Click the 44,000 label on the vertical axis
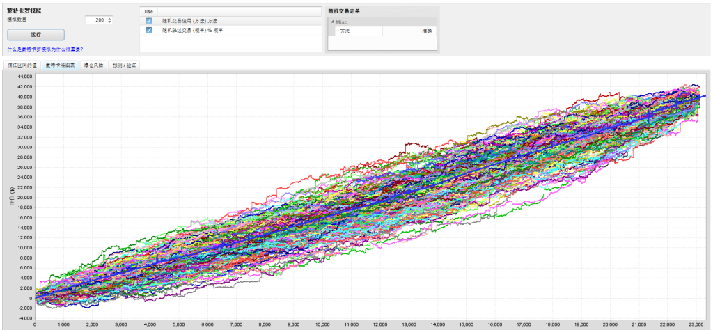Image resolution: width=713 pixels, height=330 pixels. pyautogui.click(x=24, y=77)
